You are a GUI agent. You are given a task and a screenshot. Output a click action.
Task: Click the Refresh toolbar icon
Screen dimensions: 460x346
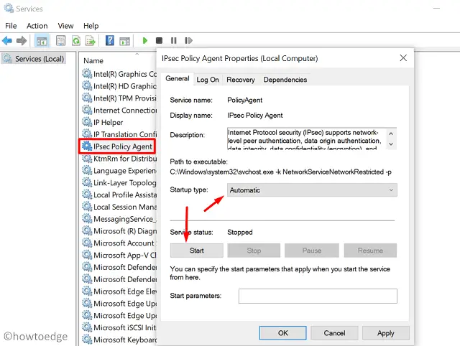[76, 40]
